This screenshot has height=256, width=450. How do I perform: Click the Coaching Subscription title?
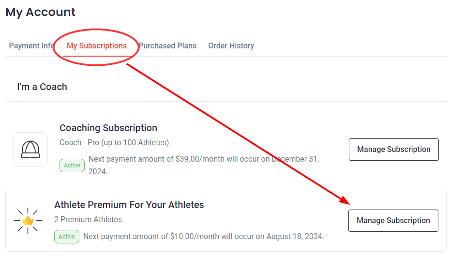(x=108, y=128)
